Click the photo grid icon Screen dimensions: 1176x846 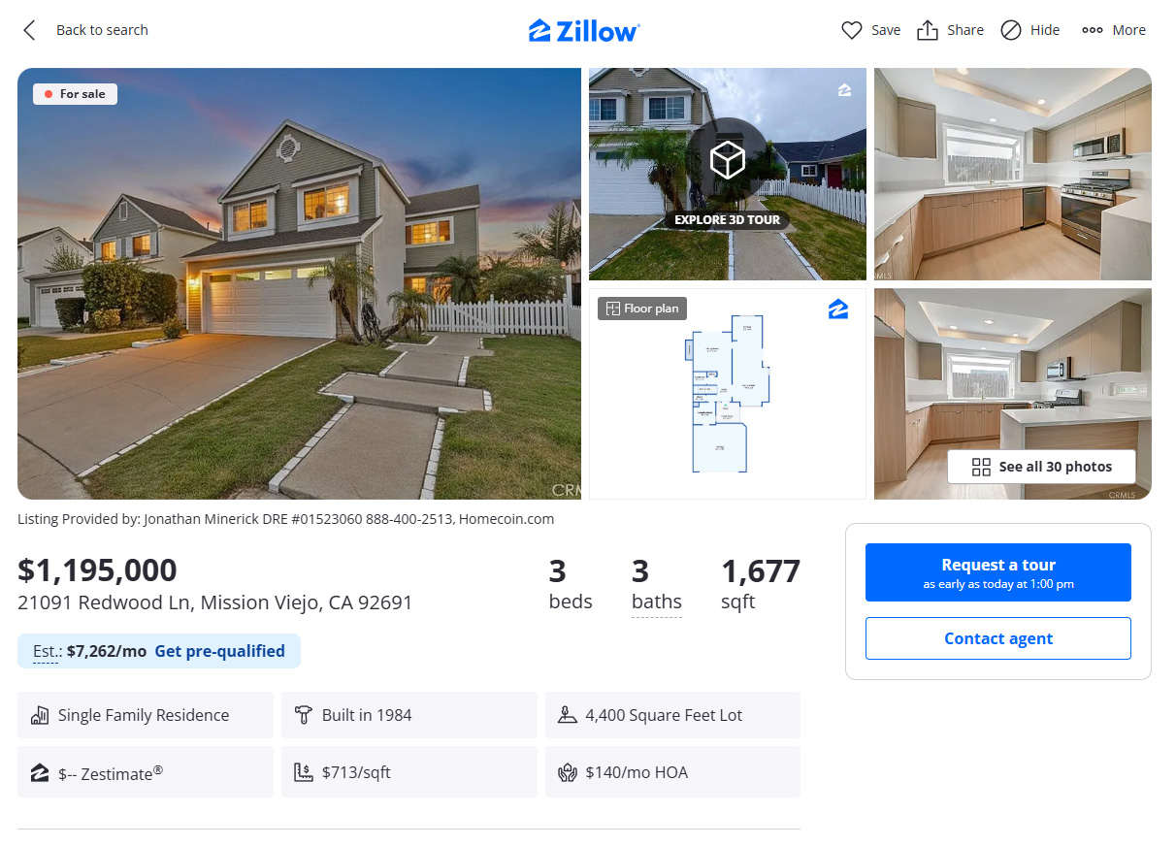(x=981, y=467)
